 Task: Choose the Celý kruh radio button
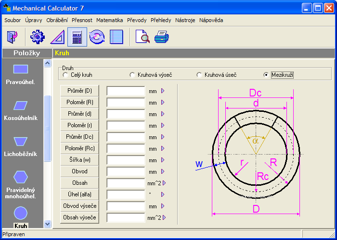(x=65, y=75)
